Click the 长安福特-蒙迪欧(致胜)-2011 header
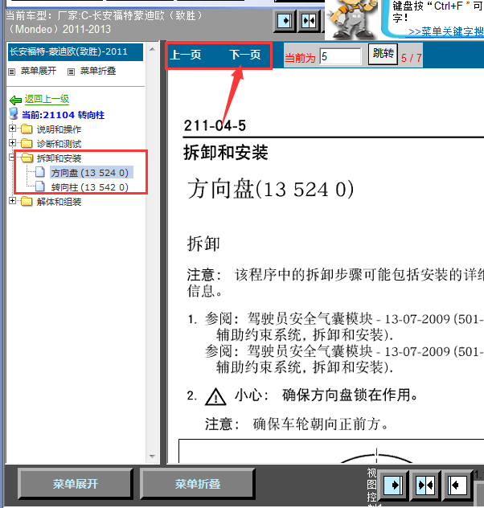This screenshot has height=508, width=484. (x=76, y=51)
